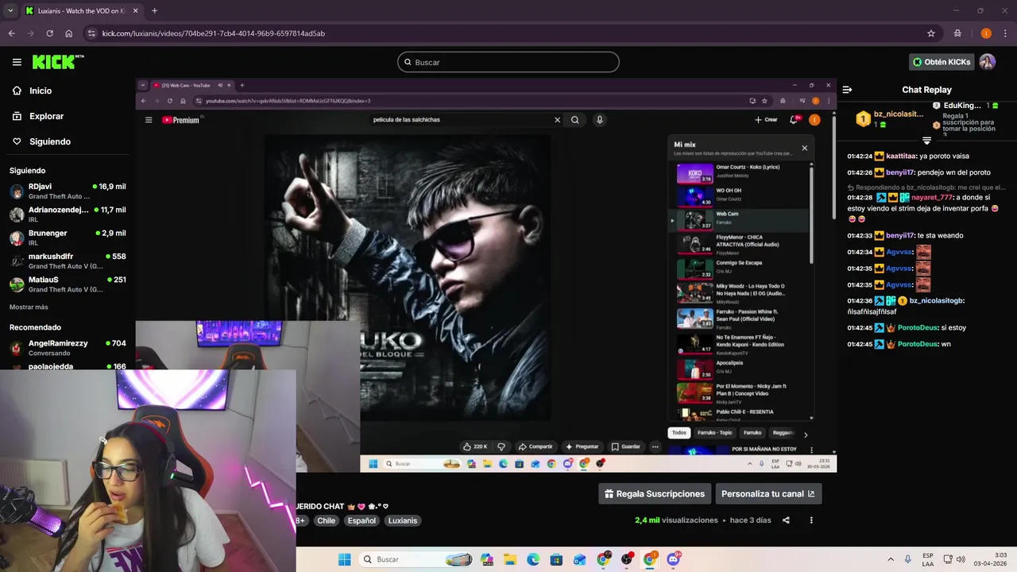
Task: Click the share icon next to views
Action: click(x=786, y=520)
